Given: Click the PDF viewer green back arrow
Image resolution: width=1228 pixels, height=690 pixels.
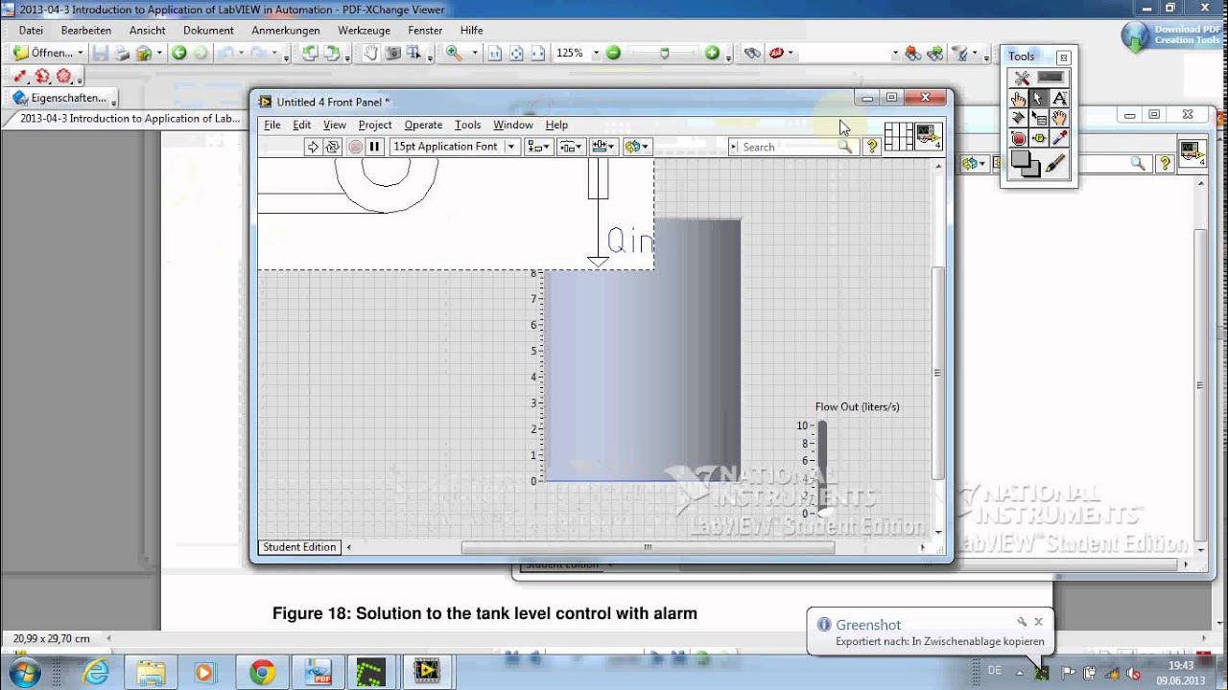Looking at the screenshot, I should (x=179, y=54).
